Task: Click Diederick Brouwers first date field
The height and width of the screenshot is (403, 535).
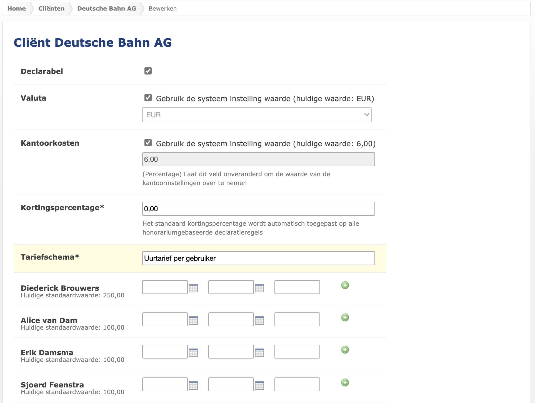Action: point(165,287)
